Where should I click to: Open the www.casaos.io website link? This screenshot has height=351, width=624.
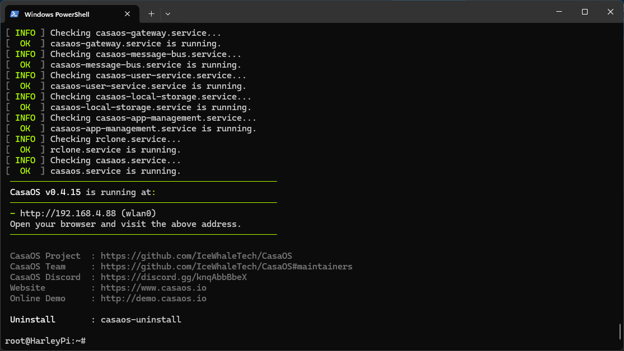click(153, 288)
